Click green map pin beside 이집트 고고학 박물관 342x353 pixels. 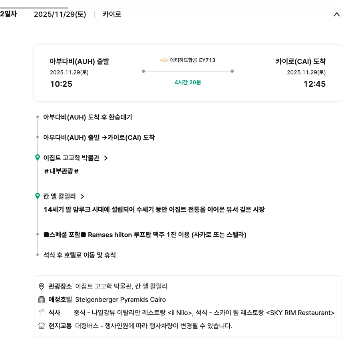coord(38,158)
